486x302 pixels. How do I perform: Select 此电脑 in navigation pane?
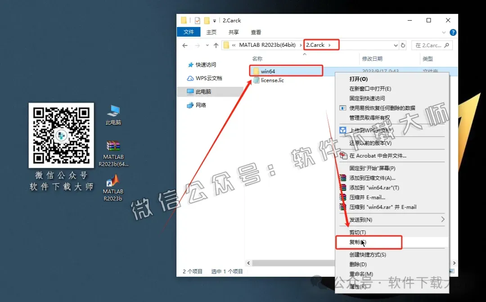[199, 91]
